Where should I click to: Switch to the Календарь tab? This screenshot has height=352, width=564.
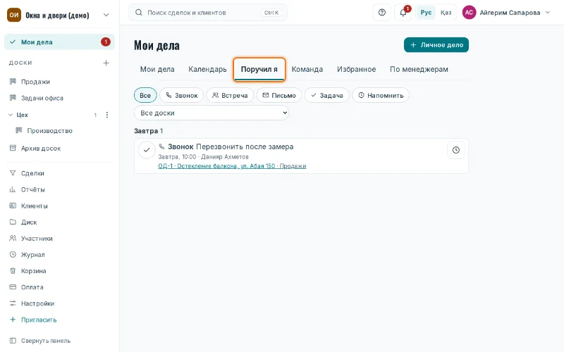207,69
